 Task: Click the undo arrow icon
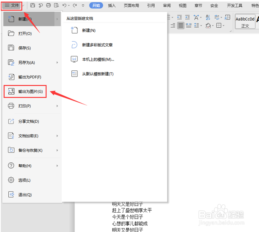(x=64, y=6)
